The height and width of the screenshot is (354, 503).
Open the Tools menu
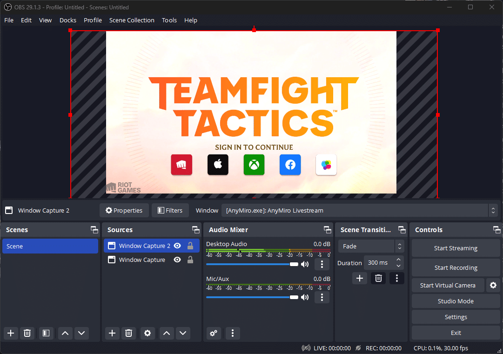[x=169, y=20]
